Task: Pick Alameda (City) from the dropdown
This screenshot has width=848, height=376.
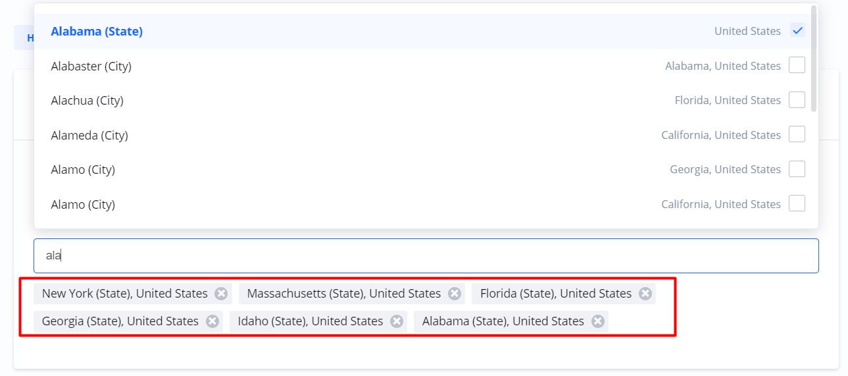Action: [x=89, y=135]
